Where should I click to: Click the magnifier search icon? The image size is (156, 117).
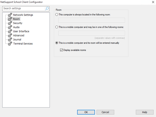[x=47, y=9]
